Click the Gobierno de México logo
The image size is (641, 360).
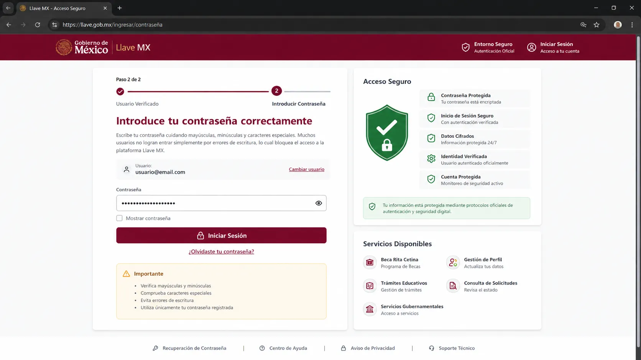point(82,47)
